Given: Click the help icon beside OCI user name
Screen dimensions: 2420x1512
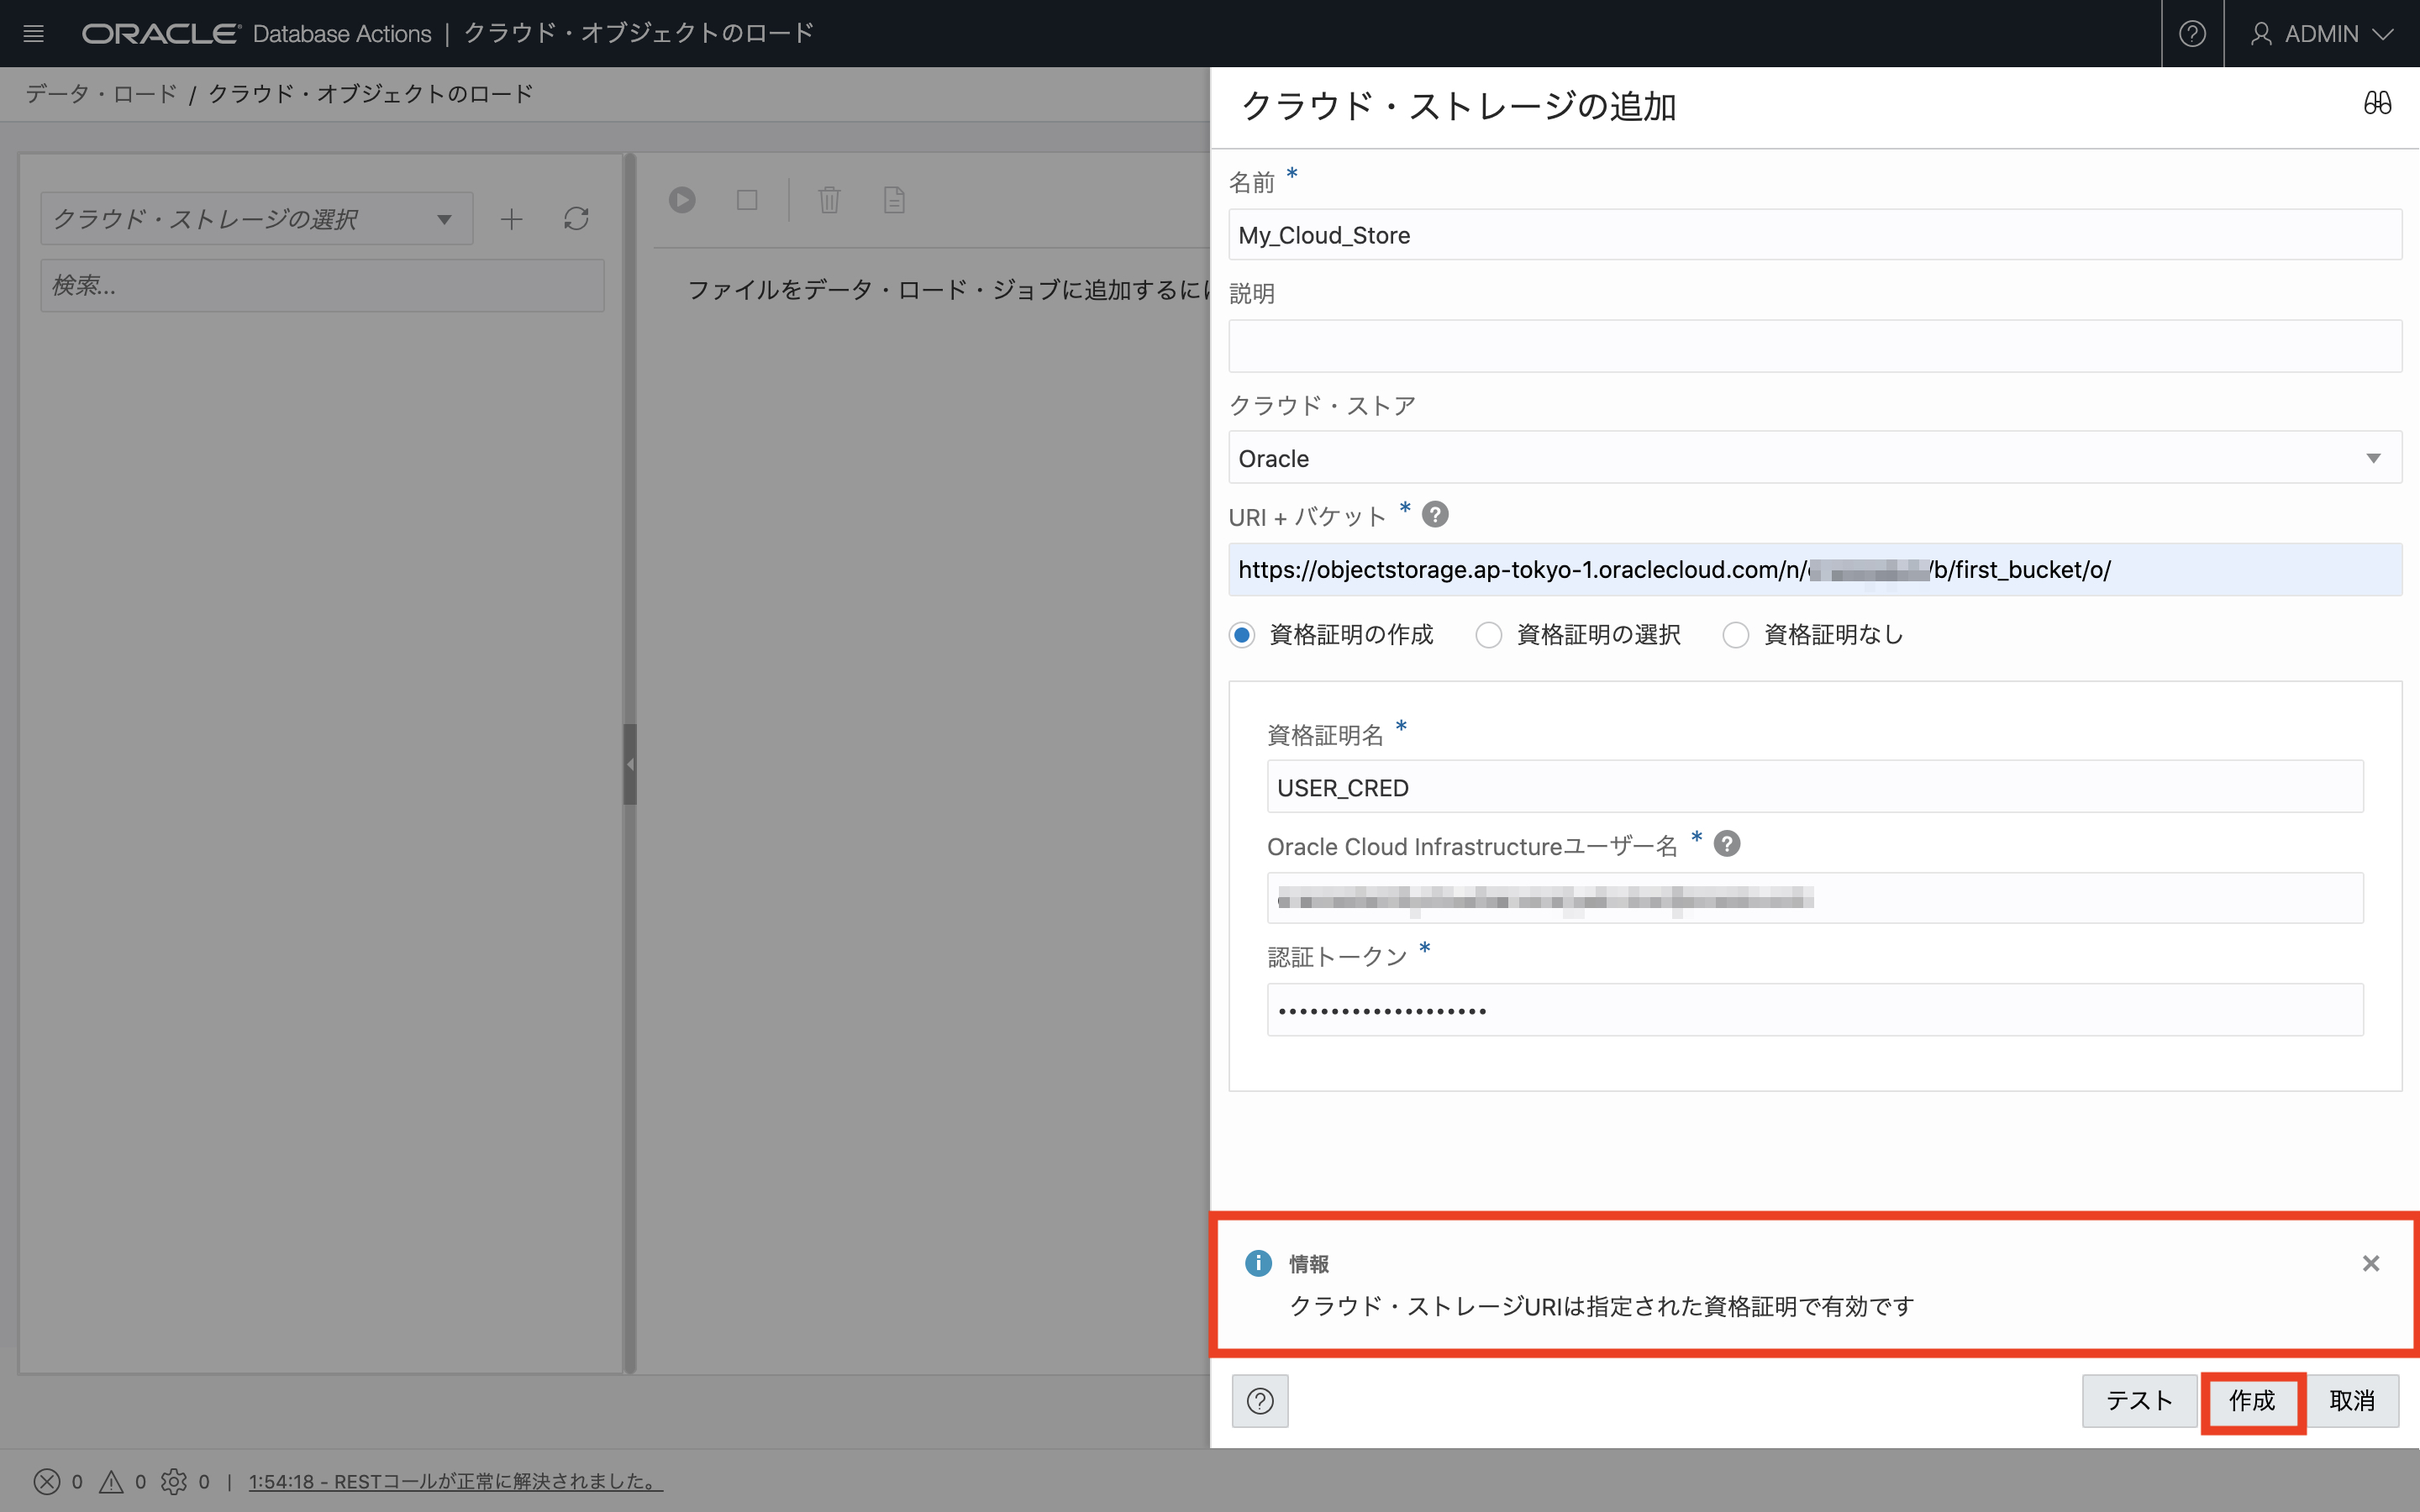Looking at the screenshot, I should click(1726, 844).
